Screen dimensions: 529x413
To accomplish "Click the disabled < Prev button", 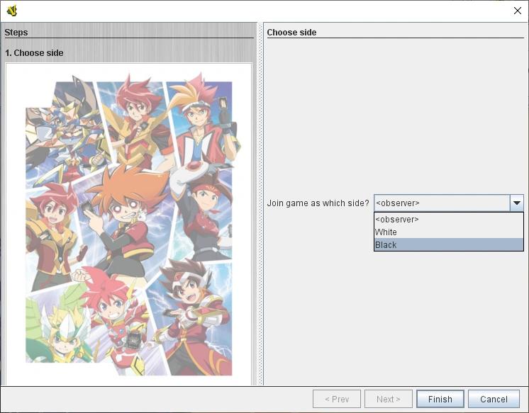I will [x=337, y=399].
